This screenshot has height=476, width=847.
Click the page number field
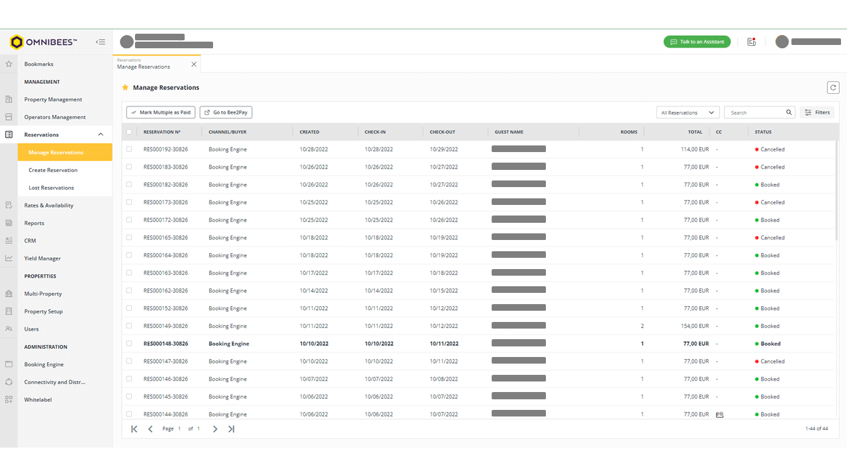point(179,429)
